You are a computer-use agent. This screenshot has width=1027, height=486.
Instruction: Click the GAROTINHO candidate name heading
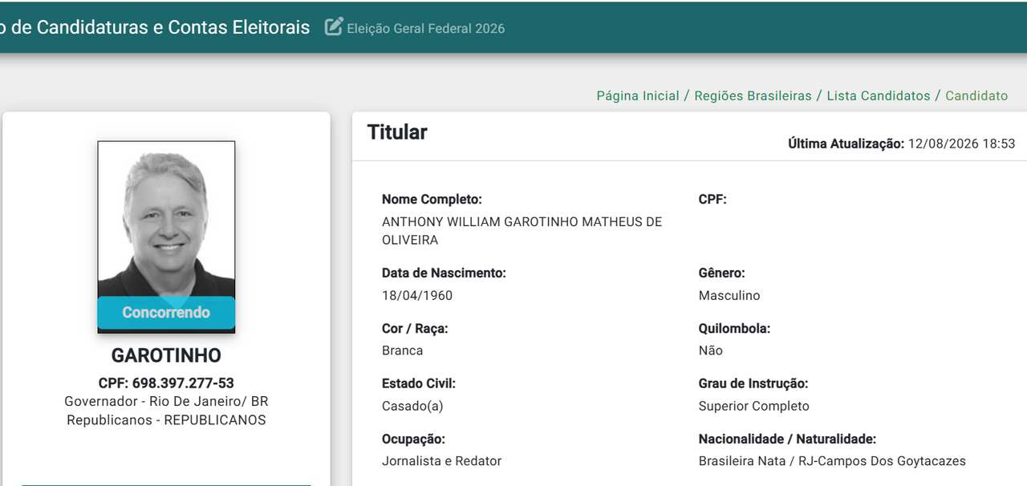pos(166,355)
